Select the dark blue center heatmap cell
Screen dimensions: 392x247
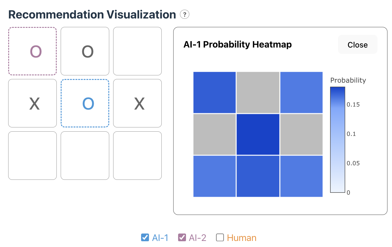[x=258, y=134]
